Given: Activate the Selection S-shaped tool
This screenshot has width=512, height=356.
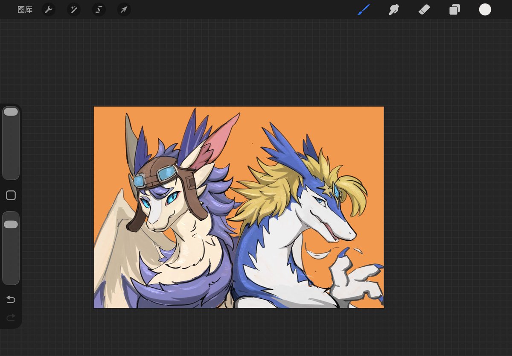Looking at the screenshot, I should tap(99, 9).
